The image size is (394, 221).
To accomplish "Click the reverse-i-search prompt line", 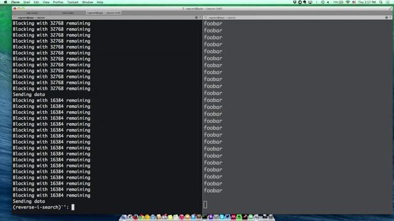I will coord(44,207).
